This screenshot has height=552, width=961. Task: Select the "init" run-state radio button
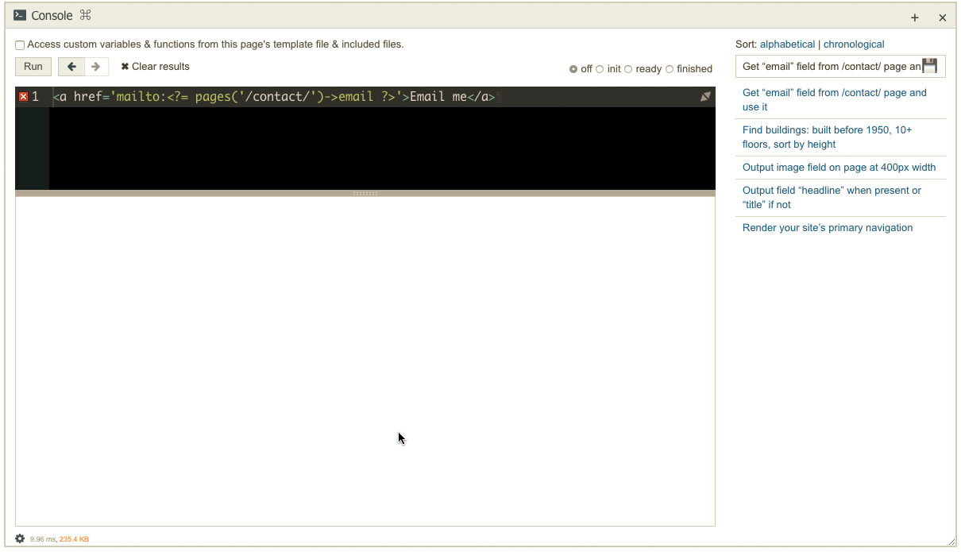tap(599, 69)
